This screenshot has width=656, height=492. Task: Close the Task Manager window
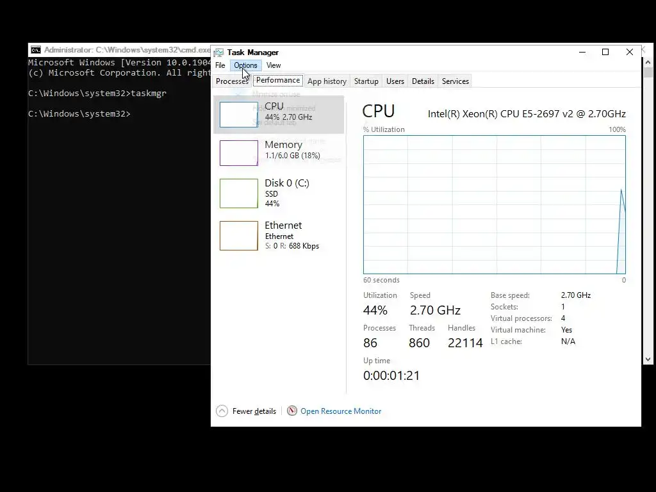point(629,53)
